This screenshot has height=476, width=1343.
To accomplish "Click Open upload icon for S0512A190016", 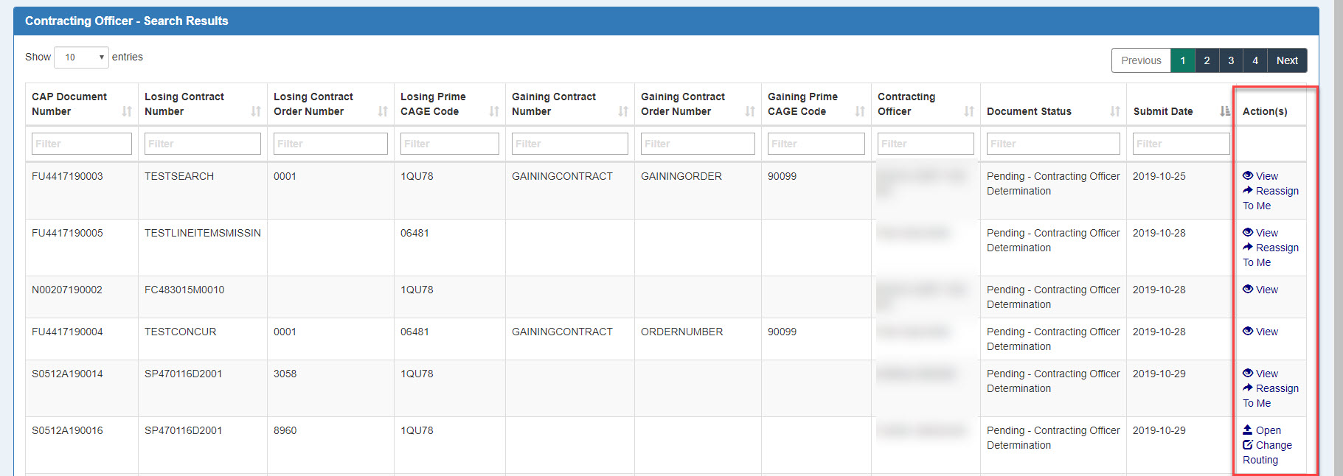I will tap(1248, 430).
